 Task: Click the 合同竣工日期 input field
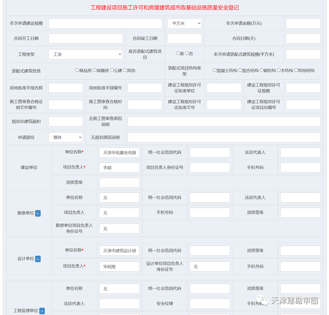click(184, 39)
